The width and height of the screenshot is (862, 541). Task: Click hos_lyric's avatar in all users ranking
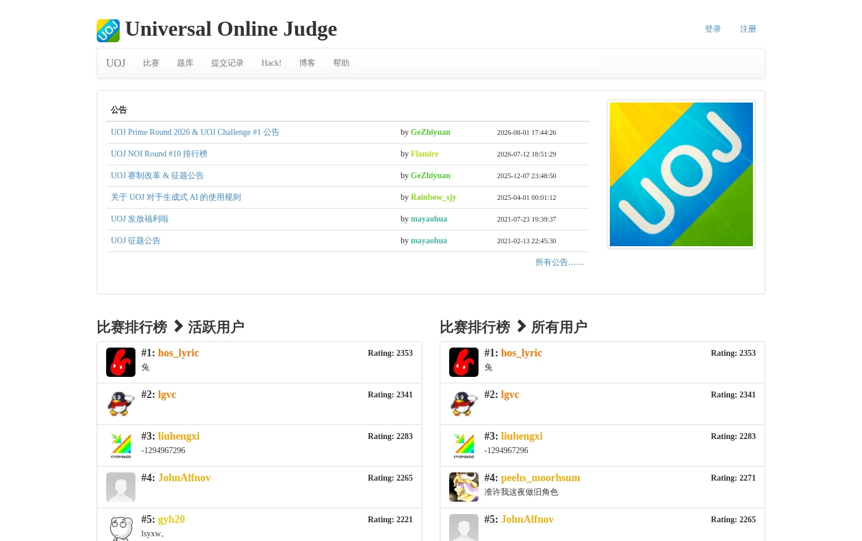pos(464,362)
